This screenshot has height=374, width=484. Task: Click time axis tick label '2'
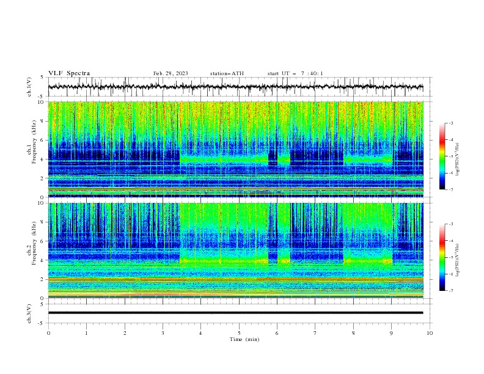click(125, 333)
